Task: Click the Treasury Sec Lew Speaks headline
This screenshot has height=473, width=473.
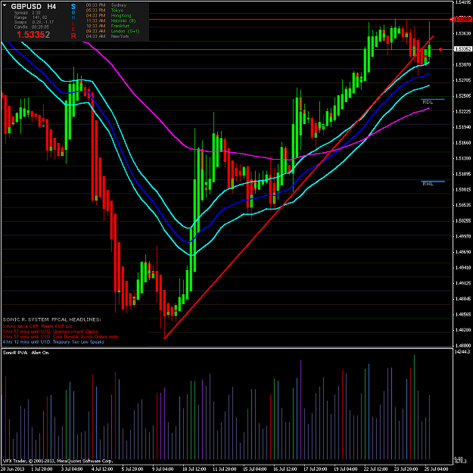Action: click(x=54, y=342)
